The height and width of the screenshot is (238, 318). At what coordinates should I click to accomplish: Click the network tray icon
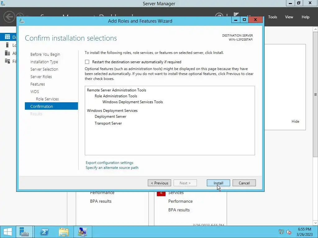tap(281, 232)
